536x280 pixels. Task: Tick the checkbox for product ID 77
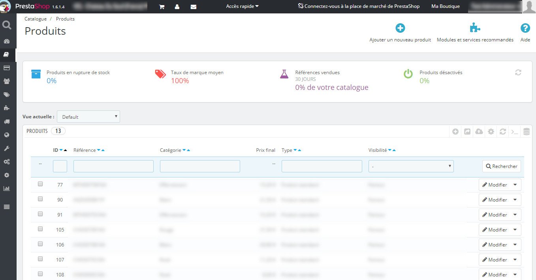click(40, 184)
